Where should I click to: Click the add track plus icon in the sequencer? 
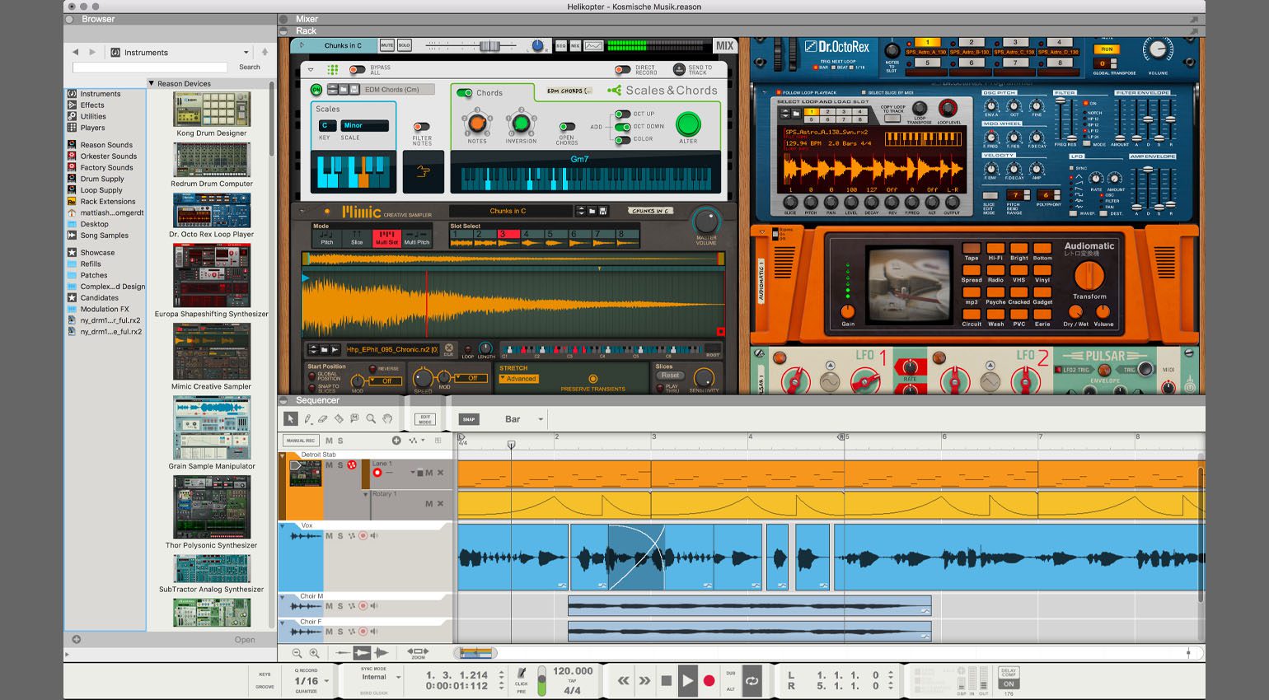click(x=396, y=441)
